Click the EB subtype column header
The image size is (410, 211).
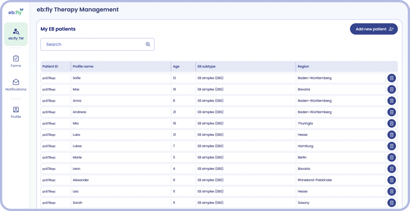[x=206, y=66]
